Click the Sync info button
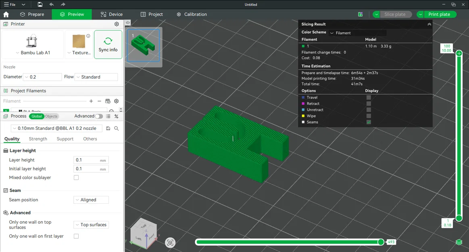 click(x=108, y=44)
